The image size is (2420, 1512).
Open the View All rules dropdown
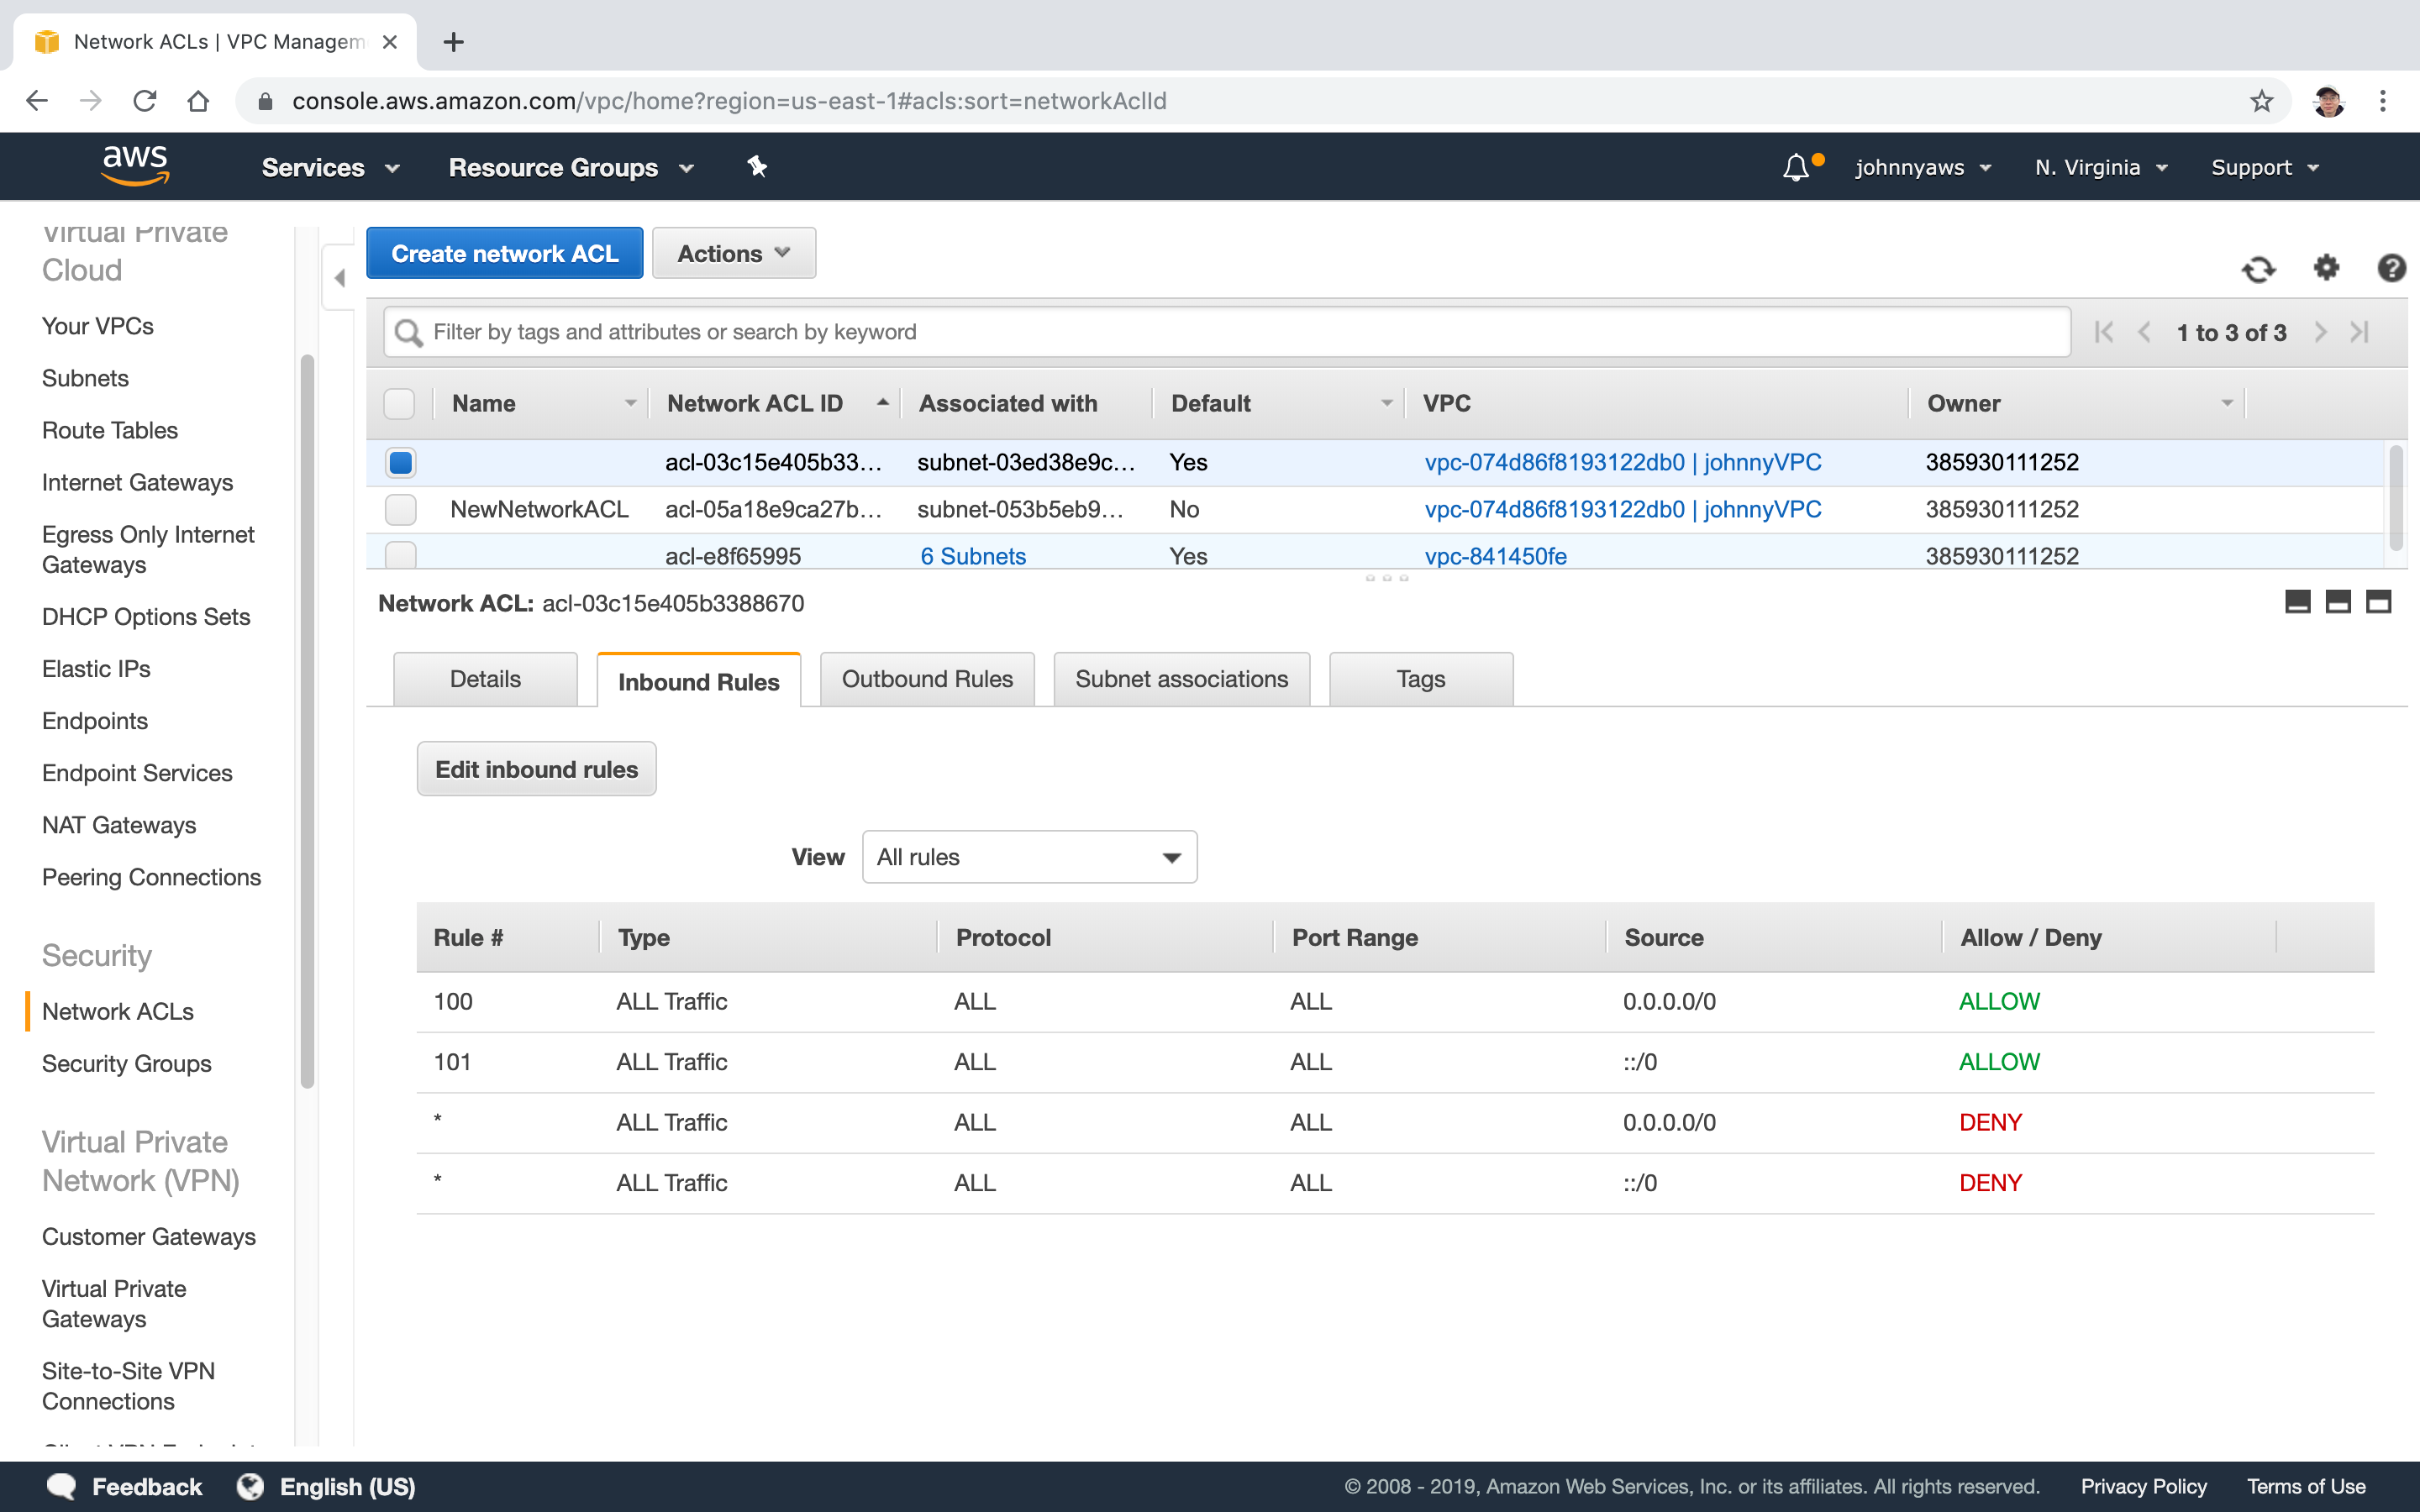(1029, 857)
